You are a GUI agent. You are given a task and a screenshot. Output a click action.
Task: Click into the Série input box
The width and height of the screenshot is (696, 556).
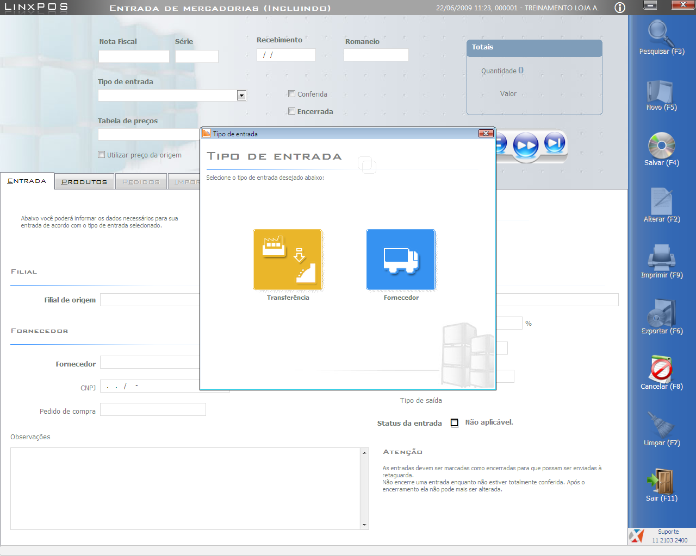pos(197,56)
